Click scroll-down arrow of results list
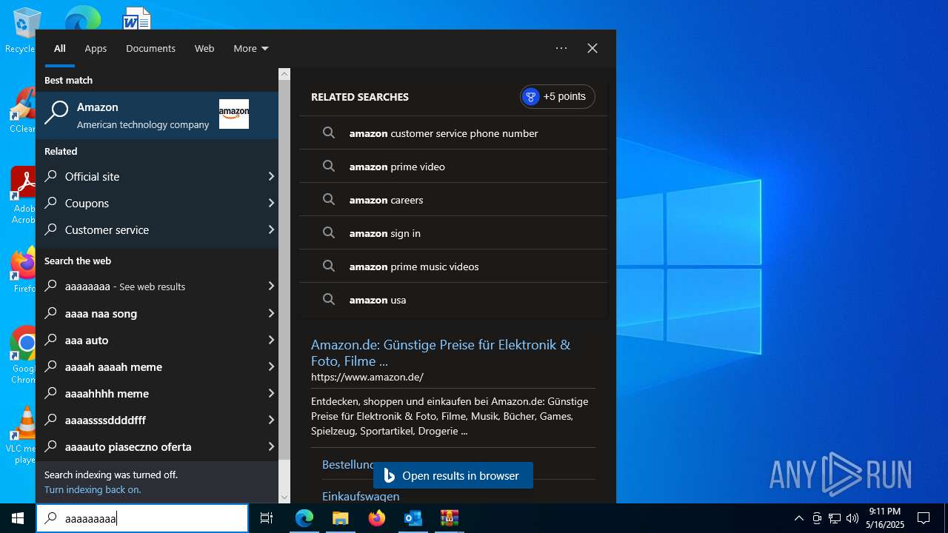The height and width of the screenshot is (533, 948). click(x=284, y=497)
